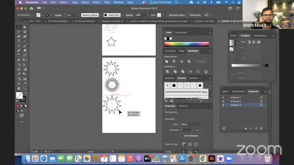Select the Direct Selection tool

(25, 27)
